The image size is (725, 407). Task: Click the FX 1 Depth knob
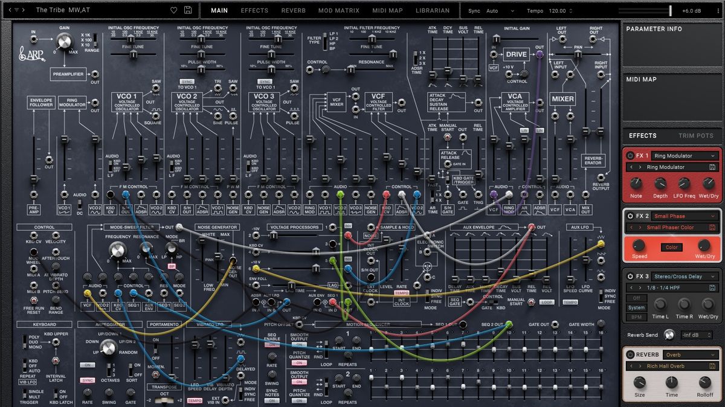660,183
